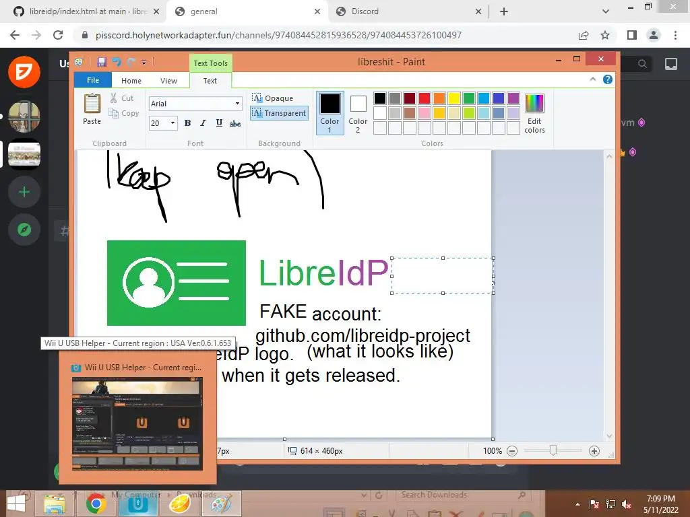This screenshot has width=690, height=517.
Task: Click the Copy button in Clipboard group
Action: (x=124, y=113)
